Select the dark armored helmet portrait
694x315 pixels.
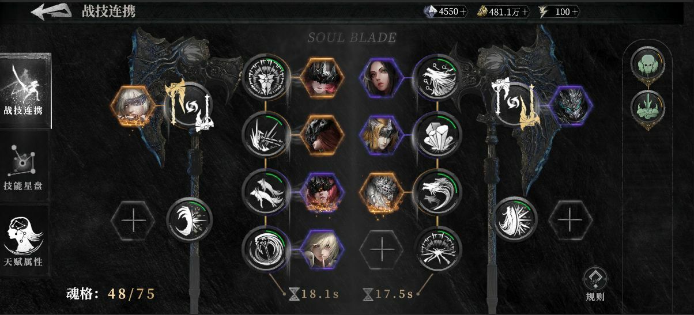(569, 105)
